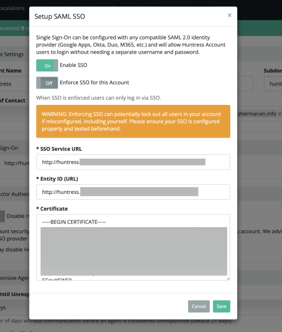This screenshot has width=282, height=332.
Task: Click the Account Name field in background
Action: coord(13,84)
